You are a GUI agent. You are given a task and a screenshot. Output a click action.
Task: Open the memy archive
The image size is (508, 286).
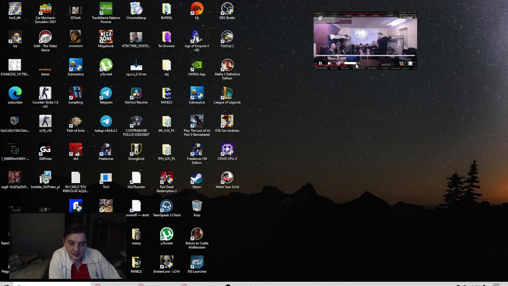tap(136, 236)
